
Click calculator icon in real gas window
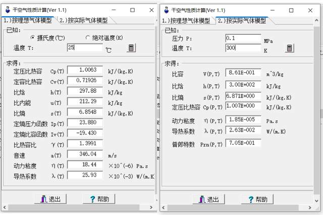click(289, 48)
